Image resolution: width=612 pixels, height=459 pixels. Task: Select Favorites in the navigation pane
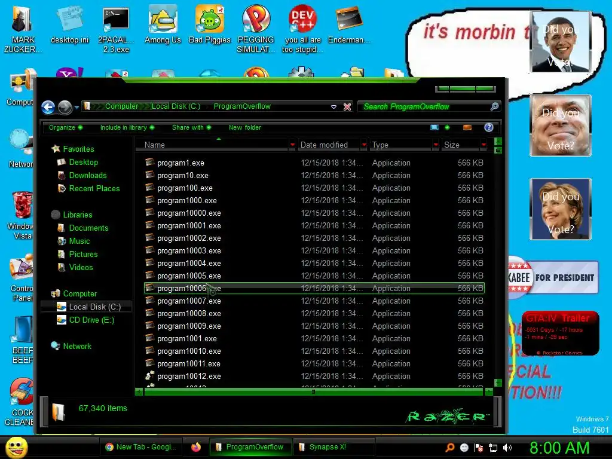pos(78,149)
